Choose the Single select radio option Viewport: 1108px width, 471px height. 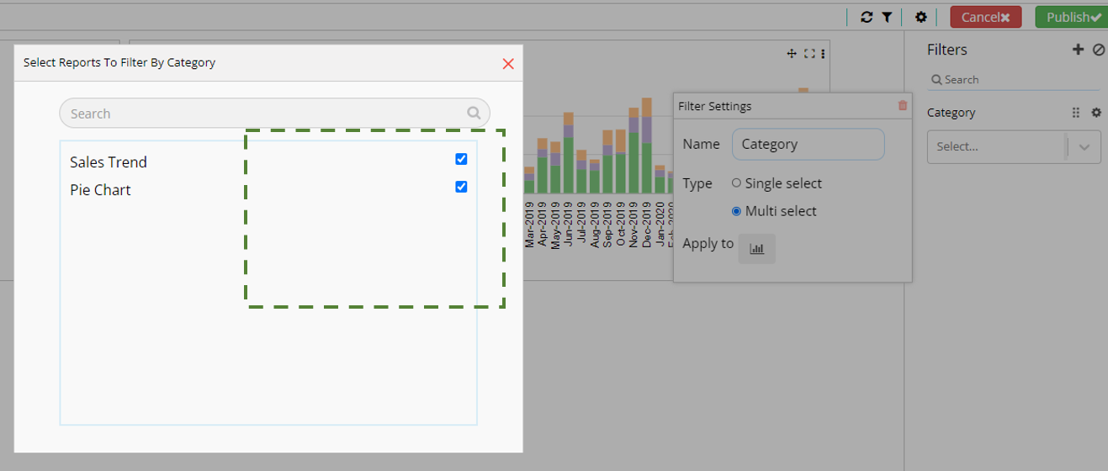pyautogui.click(x=736, y=183)
